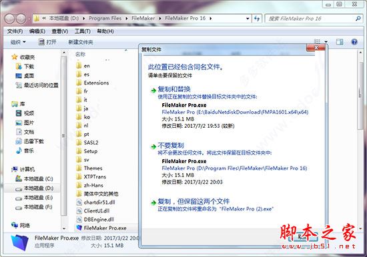Choose 不要复制 option
The image size is (367, 257).
point(171,146)
